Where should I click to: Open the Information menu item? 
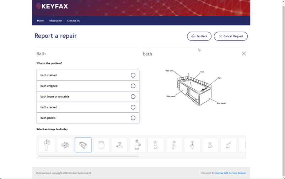tap(55, 21)
